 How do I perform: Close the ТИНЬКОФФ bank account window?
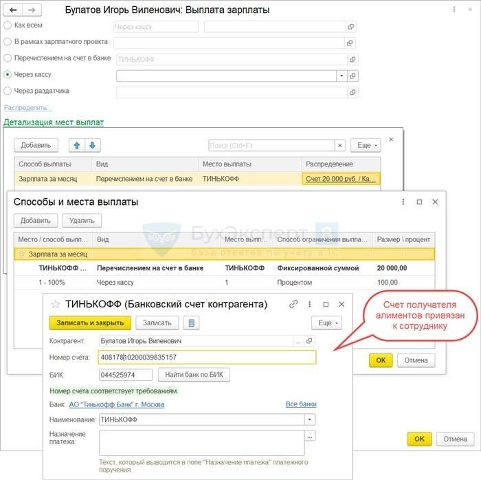(342, 304)
